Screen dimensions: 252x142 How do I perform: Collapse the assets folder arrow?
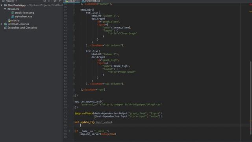point(5,9)
